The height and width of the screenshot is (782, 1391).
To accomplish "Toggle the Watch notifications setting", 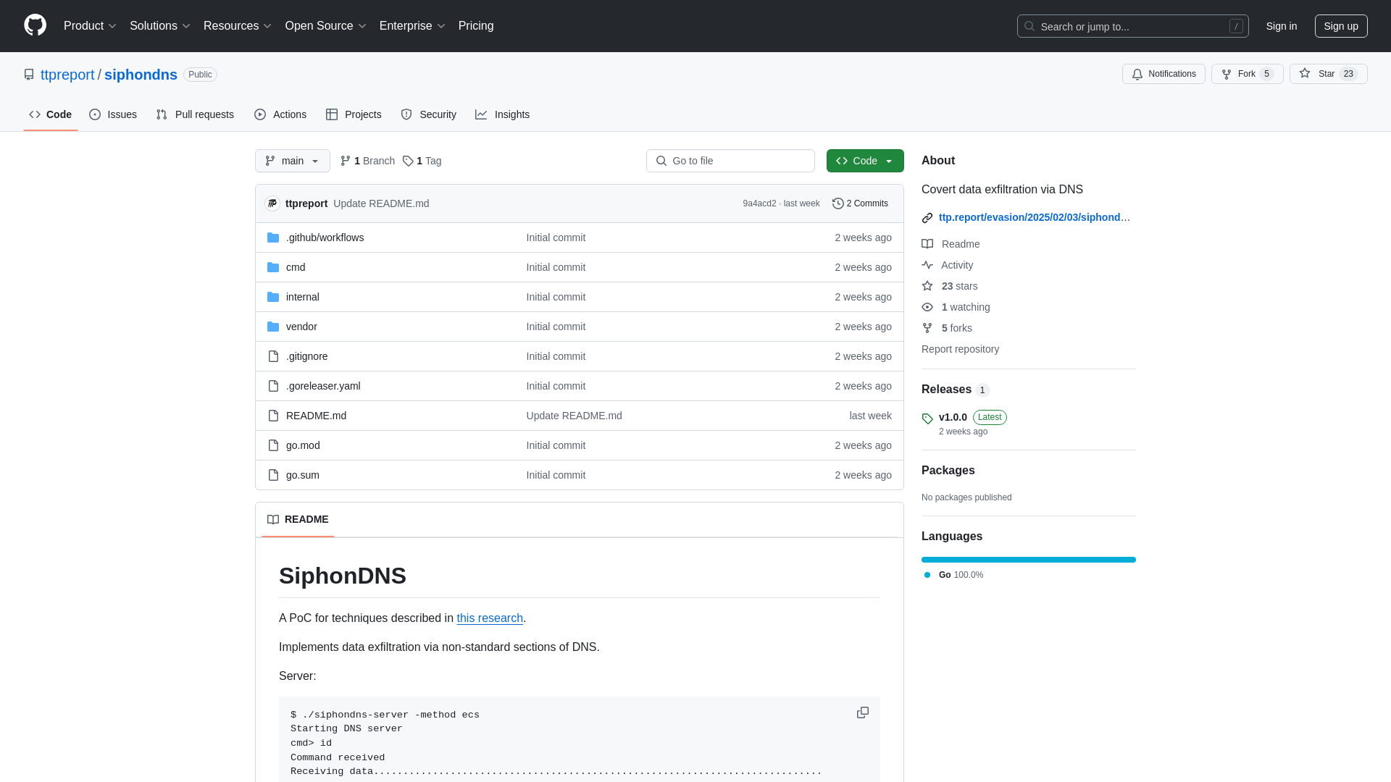I will pos(1164,74).
